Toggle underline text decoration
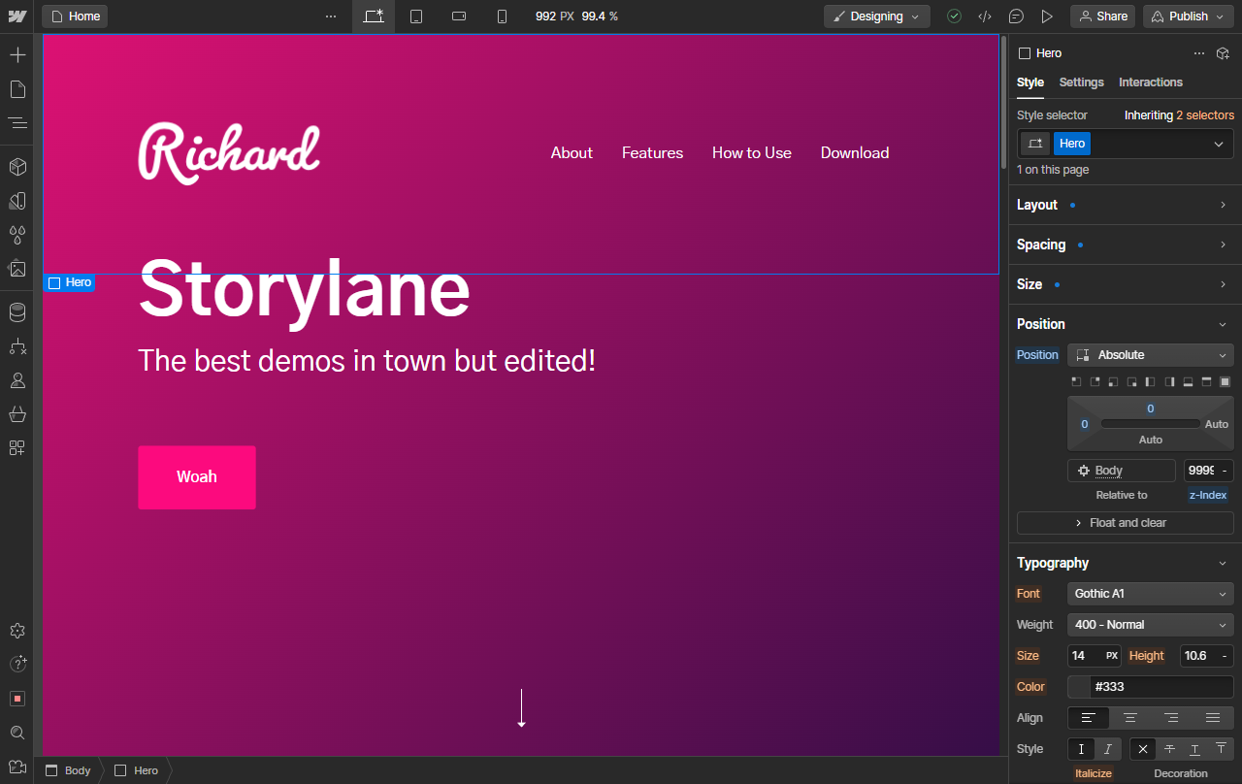 tap(1195, 749)
